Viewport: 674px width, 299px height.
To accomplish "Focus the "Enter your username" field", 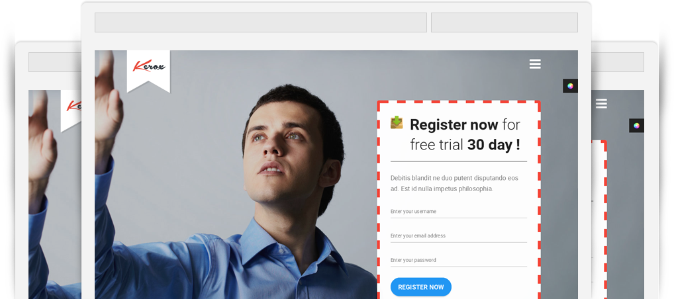I will 459,212.
